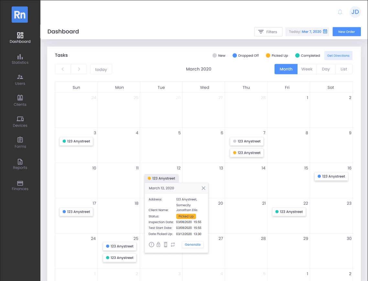Open the Filters dropdown
The width and height of the screenshot is (368, 281).
pos(268,32)
